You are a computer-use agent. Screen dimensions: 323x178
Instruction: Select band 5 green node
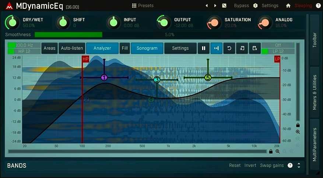pyautogui.click(x=208, y=78)
